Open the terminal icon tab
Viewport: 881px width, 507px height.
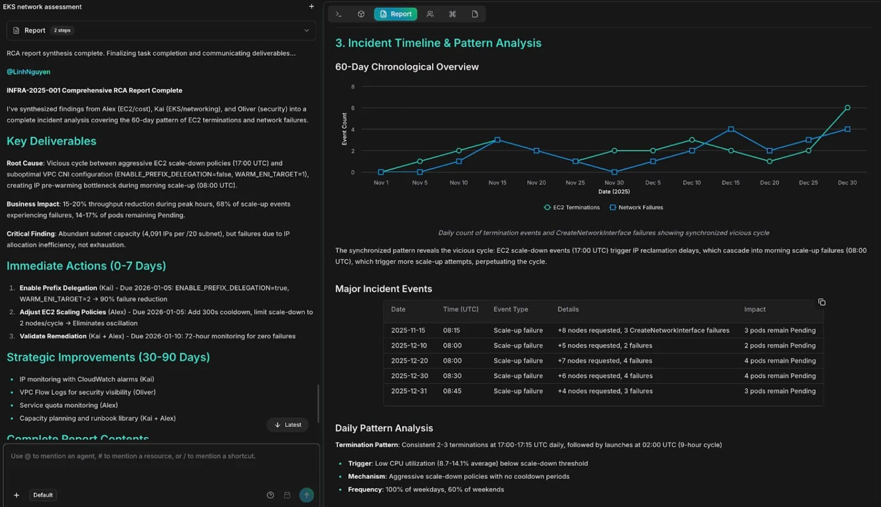(339, 14)
